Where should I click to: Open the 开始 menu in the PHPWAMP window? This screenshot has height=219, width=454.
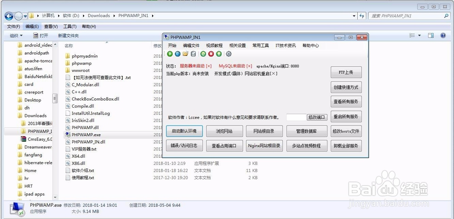pos(172,45)
